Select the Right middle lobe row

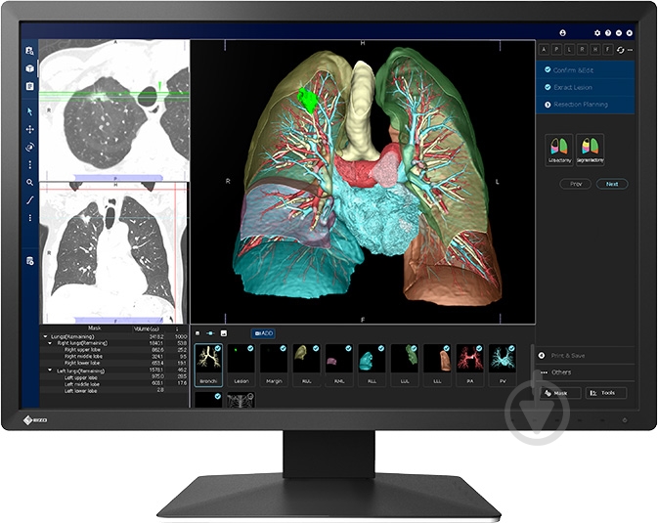click(x=114, y=357)
